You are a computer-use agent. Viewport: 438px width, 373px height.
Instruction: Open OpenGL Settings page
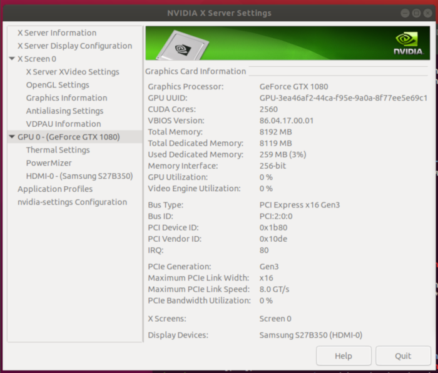click(58, 85)
